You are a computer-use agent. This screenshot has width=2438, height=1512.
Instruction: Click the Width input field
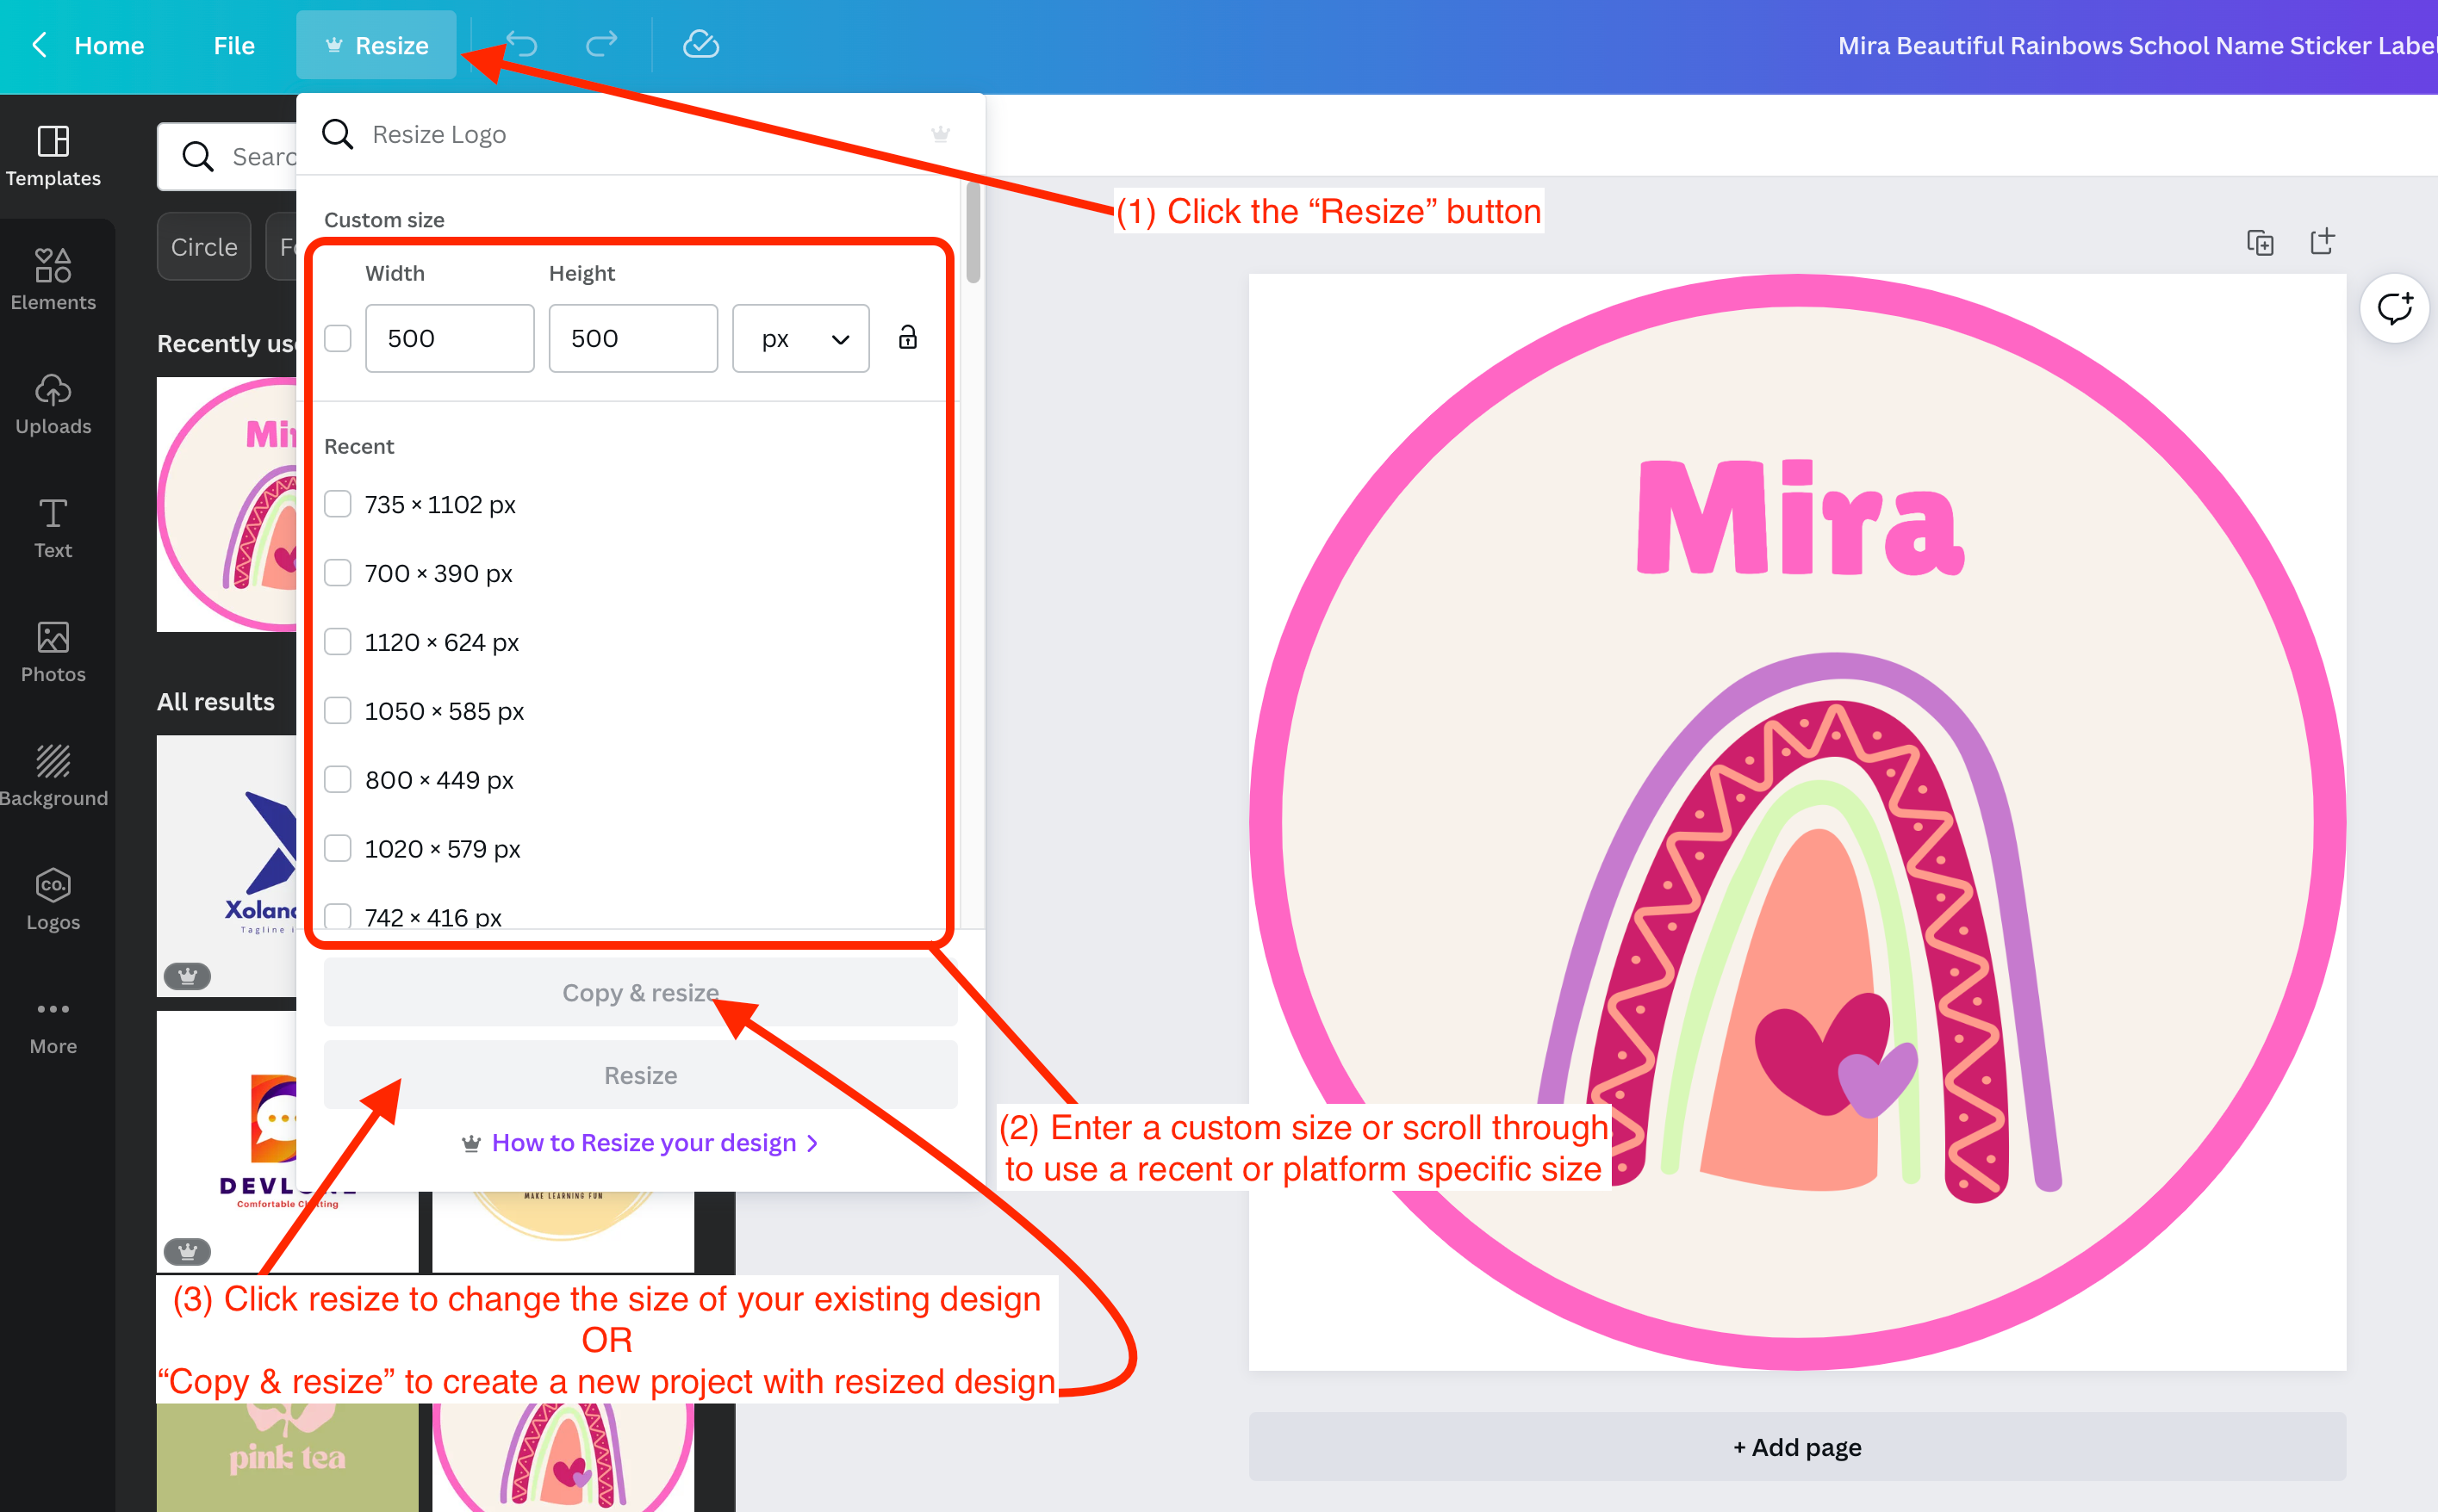tap(449, 338)
